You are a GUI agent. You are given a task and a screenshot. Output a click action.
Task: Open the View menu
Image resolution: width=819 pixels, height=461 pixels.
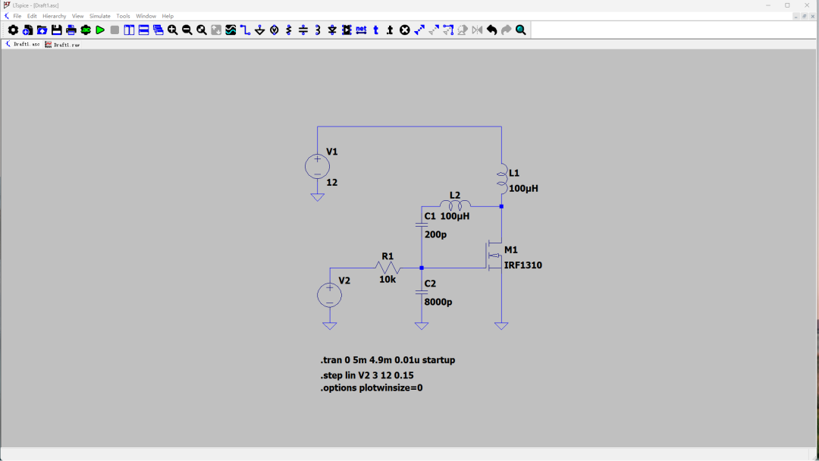pos(77,16)
